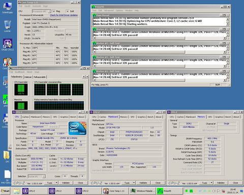Click title icon of CPU-Z Memory window

click(169, 112)
